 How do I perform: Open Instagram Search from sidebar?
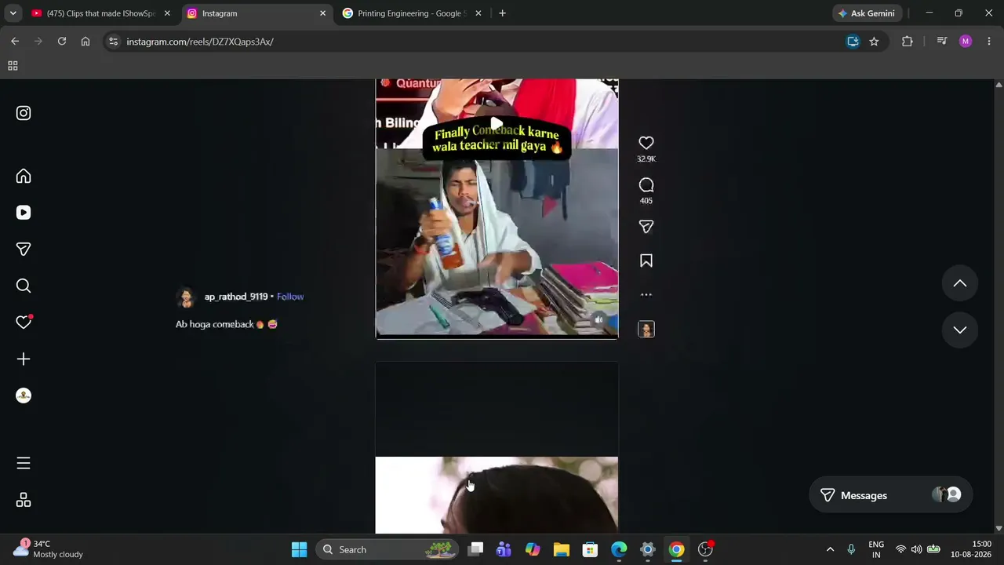tap(24, 286)
